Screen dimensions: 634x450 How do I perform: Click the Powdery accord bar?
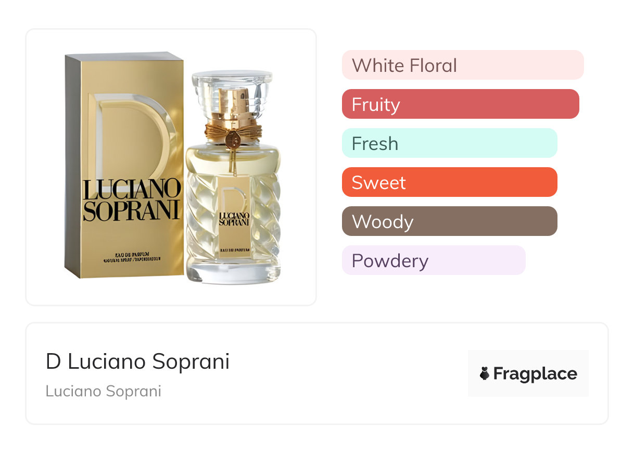[434, 260]
